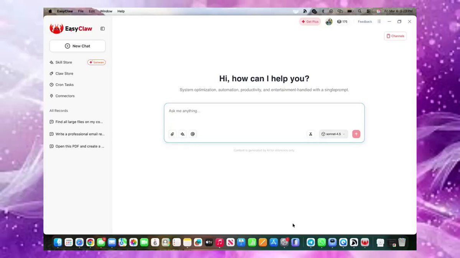
Task: Open Telegram from the Dock
Action: click(x=311, y=242)
